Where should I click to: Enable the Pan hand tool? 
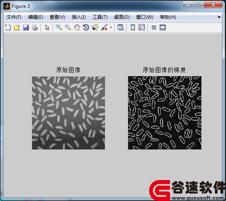(77, 27)
